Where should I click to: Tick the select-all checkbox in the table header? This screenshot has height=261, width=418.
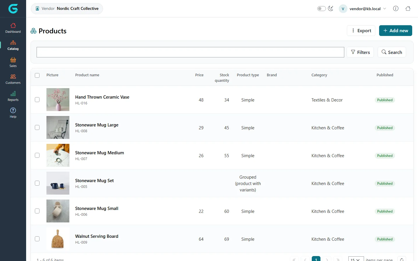tap(37, 75)
